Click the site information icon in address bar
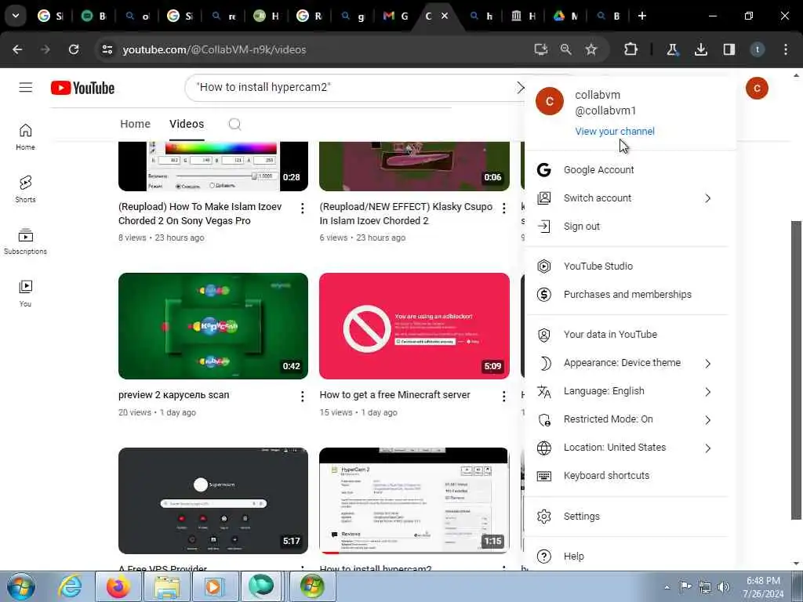803x602 pixels. (107, 49)
